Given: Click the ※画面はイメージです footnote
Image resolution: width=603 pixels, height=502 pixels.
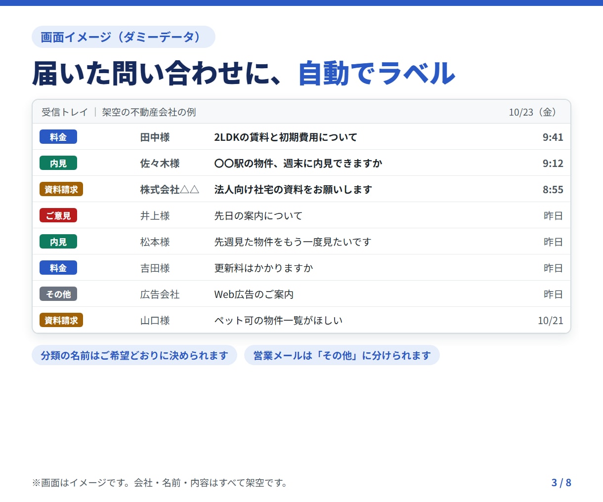Looking at the screenshot, I should 160,483.
